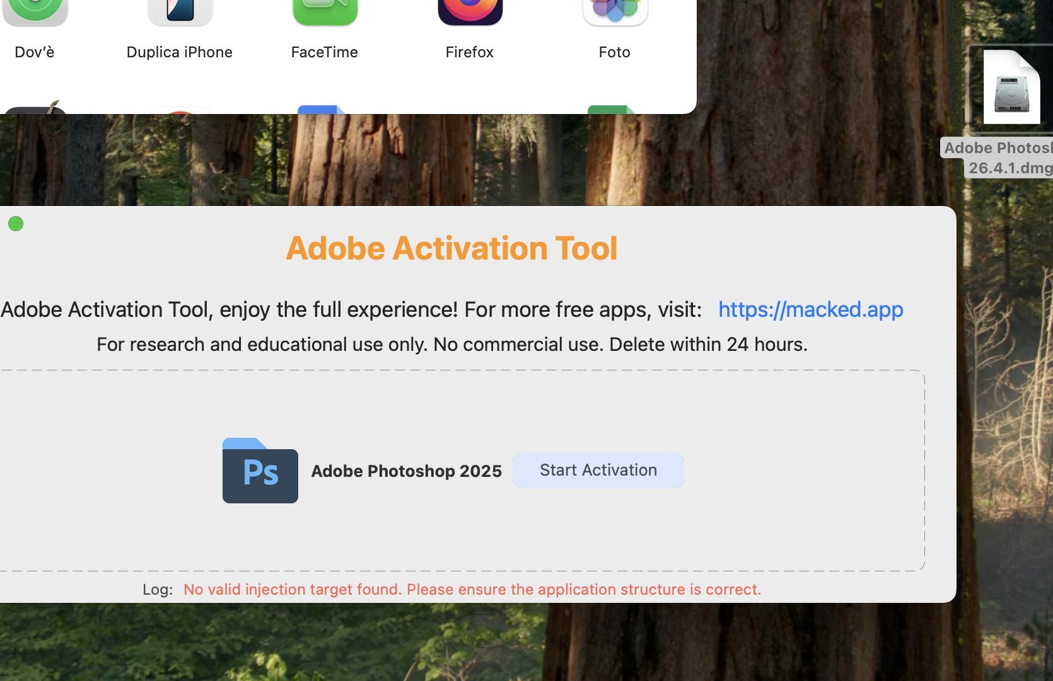Click the Start Activation button

tap(598, 470)
